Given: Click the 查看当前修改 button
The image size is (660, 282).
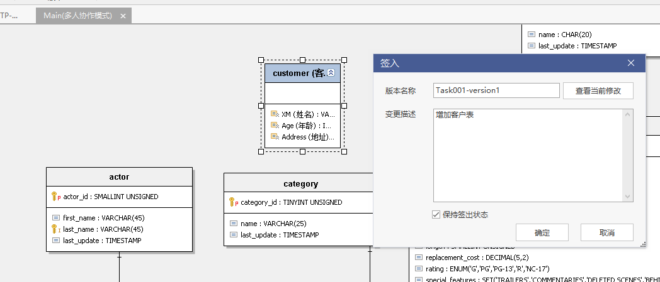Looking at the screenshot, I should click(x=598, y=90).
